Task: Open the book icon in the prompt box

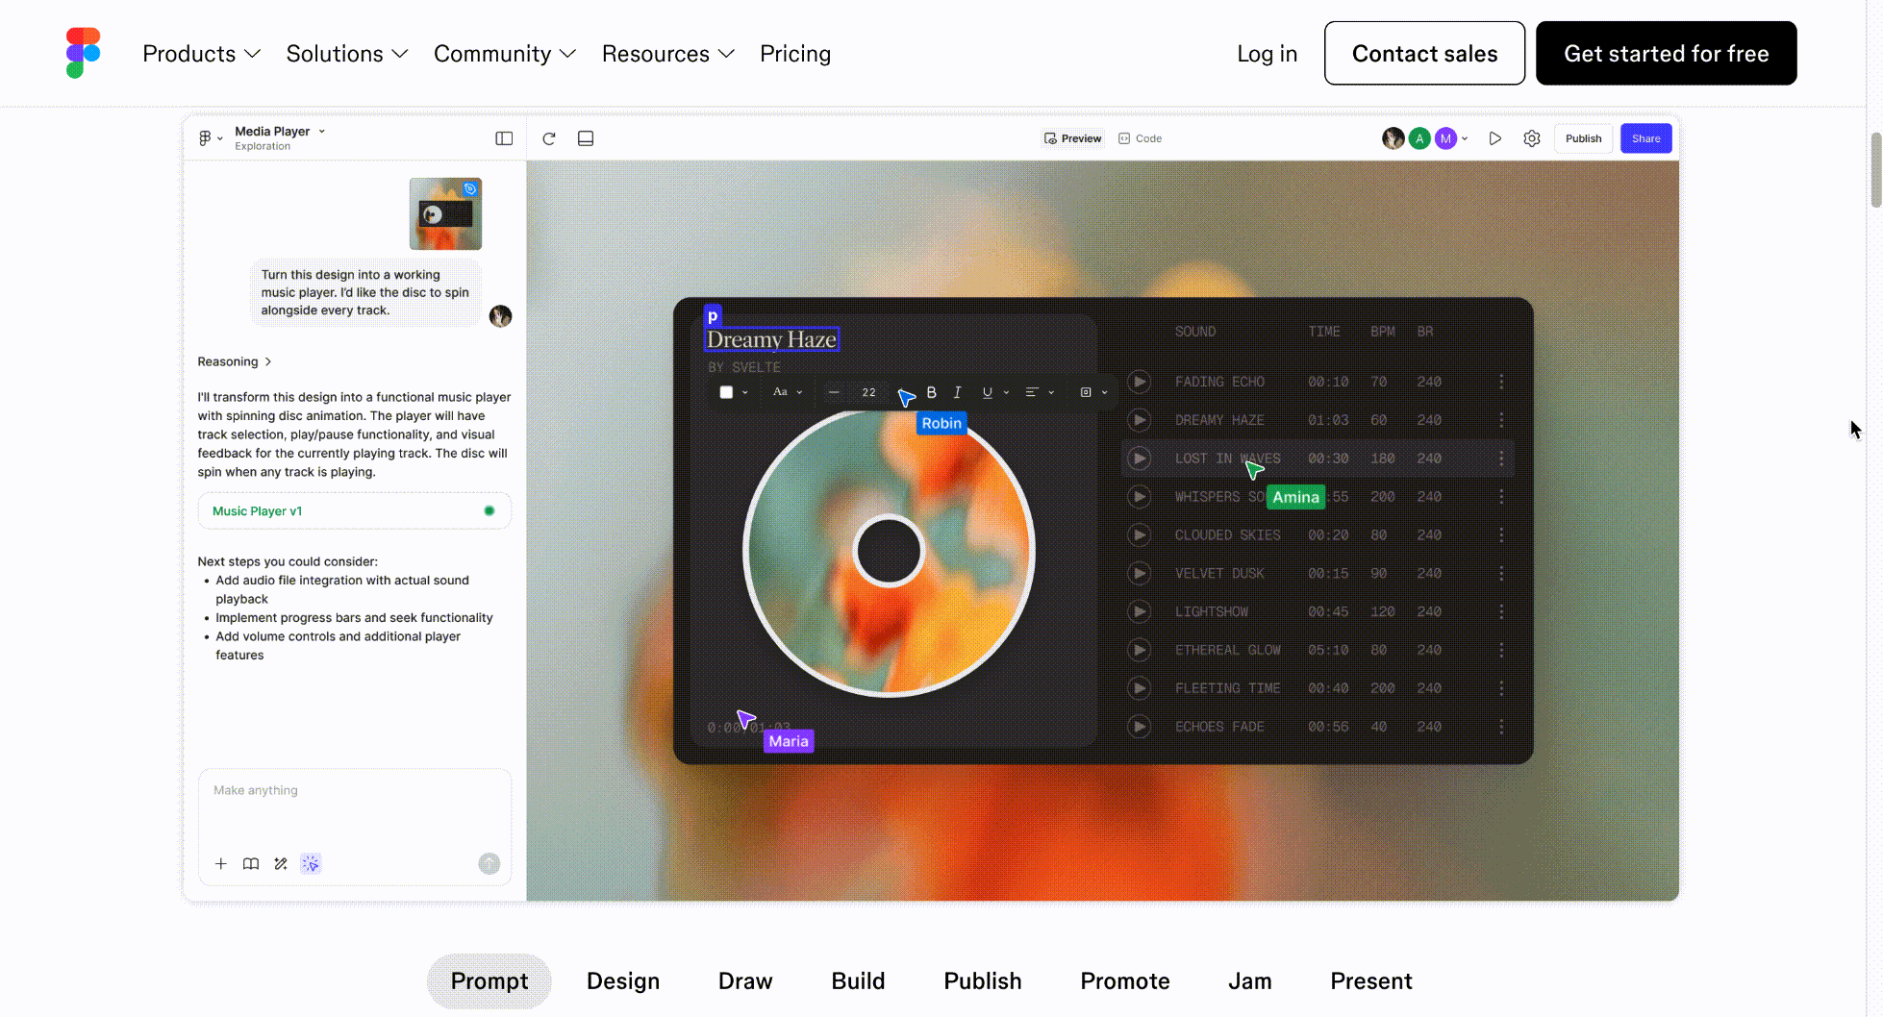Action: pyautogui.click(x=251, y=863)
